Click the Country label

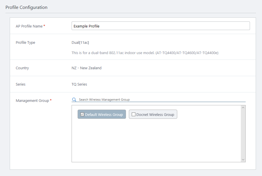pyautogui.click(x=22, y=68)
